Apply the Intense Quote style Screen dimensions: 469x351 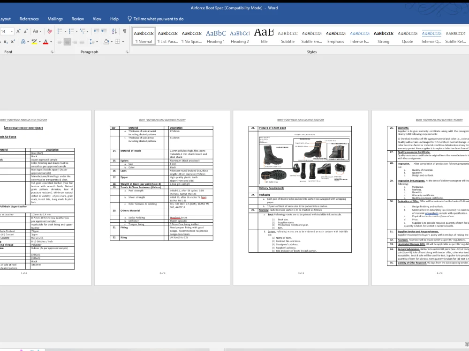(x=431, y=37)
